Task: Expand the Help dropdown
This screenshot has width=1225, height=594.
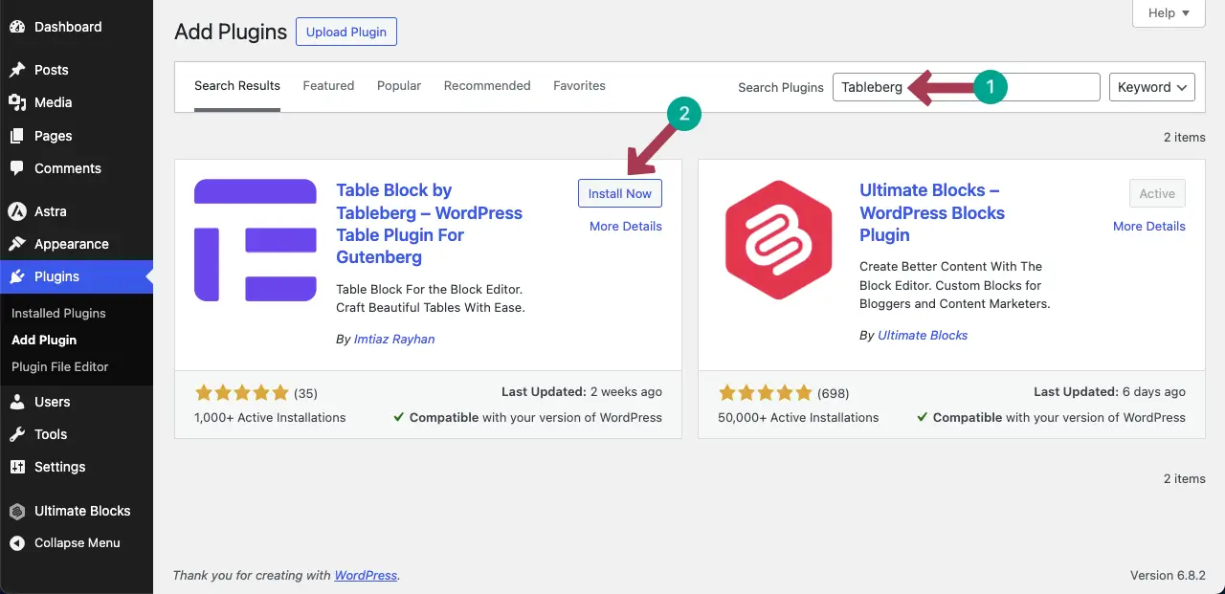Action: click(1168, 12)
